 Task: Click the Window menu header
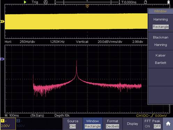(160, 11)
